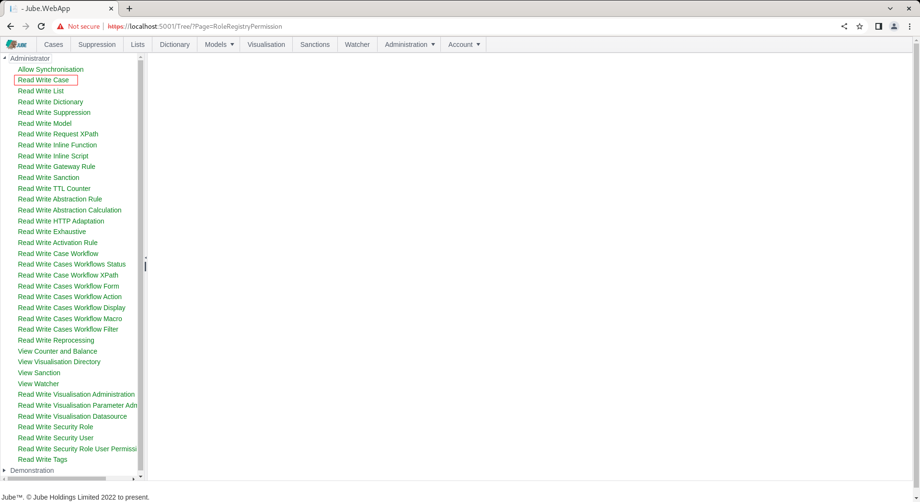Open the Chrome three-dot menu
The width and height of the screenshot is (920, 502).
909,26
